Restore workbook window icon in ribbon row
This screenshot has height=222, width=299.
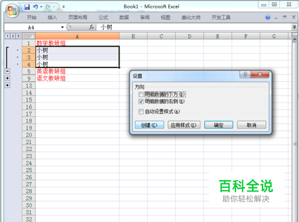click(285, 17)
